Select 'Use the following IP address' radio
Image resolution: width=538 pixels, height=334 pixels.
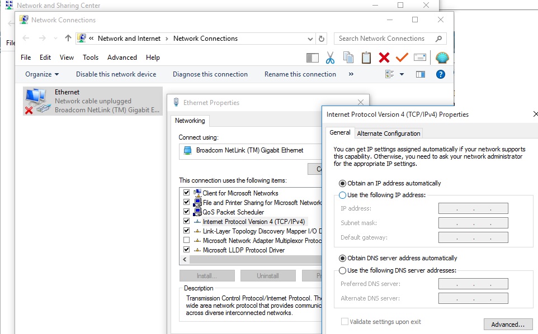click(x=343, y=195)
